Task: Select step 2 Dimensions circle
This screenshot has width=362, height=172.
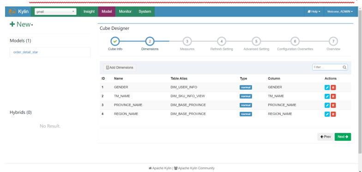Action: point(150,41)
